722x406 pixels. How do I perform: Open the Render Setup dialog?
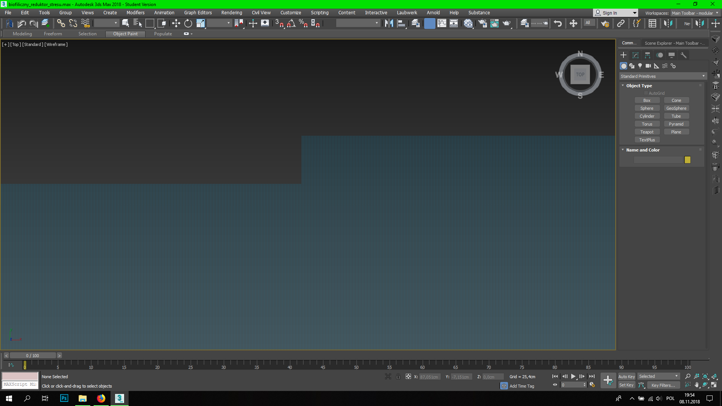[x=482, y=23]
